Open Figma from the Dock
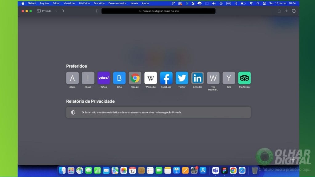The width and height of the screenshot is (315, 177). 224,170
